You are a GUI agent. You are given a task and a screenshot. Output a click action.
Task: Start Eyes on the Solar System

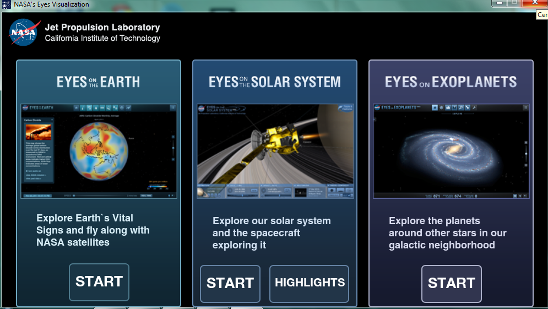[230, 283]
